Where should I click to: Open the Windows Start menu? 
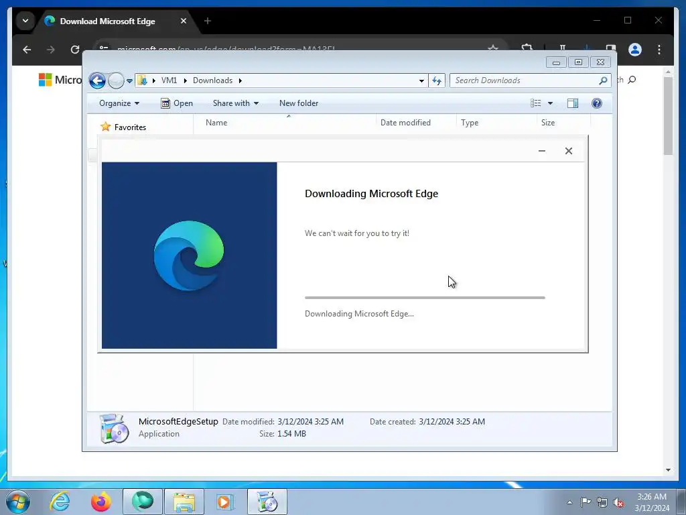pos(17,502)
